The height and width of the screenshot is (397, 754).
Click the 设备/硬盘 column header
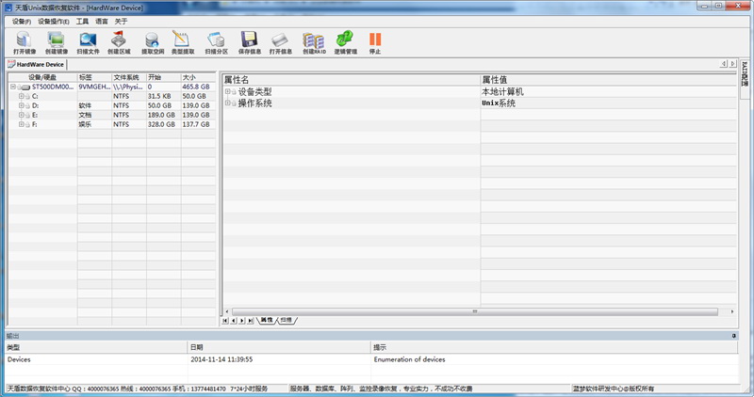click(42, 77)
